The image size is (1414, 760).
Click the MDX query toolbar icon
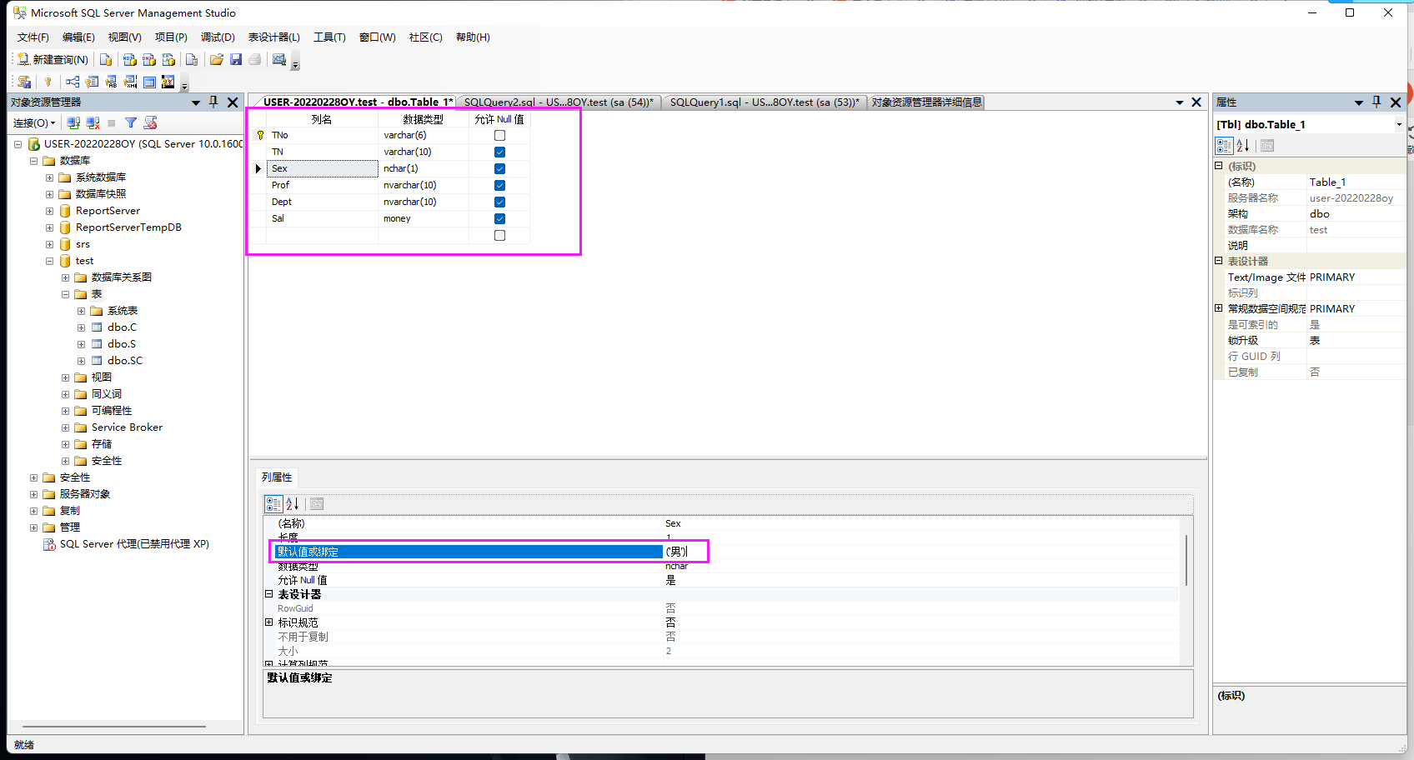pyautogui.click(x=129, y=59)
